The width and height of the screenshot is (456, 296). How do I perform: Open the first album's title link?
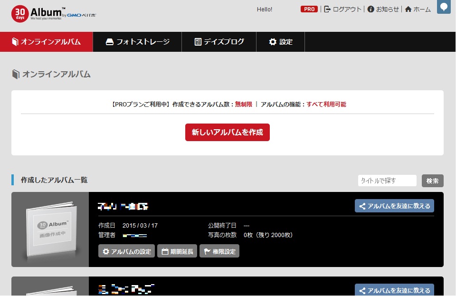(123, 206)
